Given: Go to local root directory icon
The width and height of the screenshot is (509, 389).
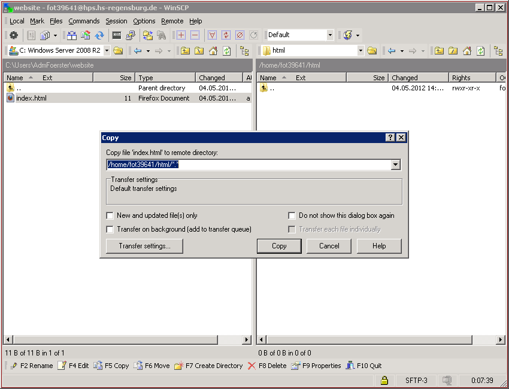Looking at the screenshot, I should tap(199, 51).
